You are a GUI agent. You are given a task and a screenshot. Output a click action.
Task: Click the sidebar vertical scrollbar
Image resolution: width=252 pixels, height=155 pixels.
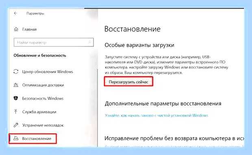(98, 108)
